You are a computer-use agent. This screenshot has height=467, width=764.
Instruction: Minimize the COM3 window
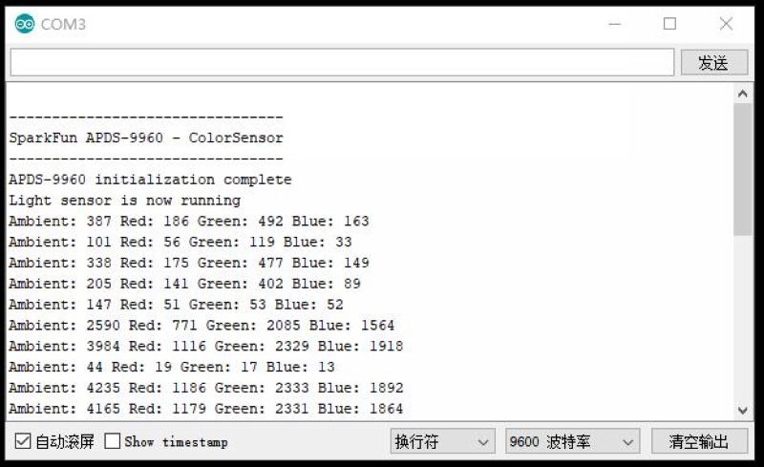click(x=615, y=24)
